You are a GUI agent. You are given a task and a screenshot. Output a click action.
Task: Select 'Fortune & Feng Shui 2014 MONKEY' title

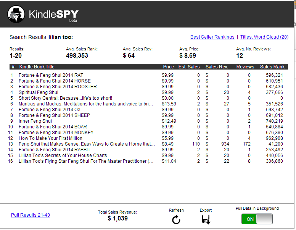pyautogui.click(x=56, y=133)
